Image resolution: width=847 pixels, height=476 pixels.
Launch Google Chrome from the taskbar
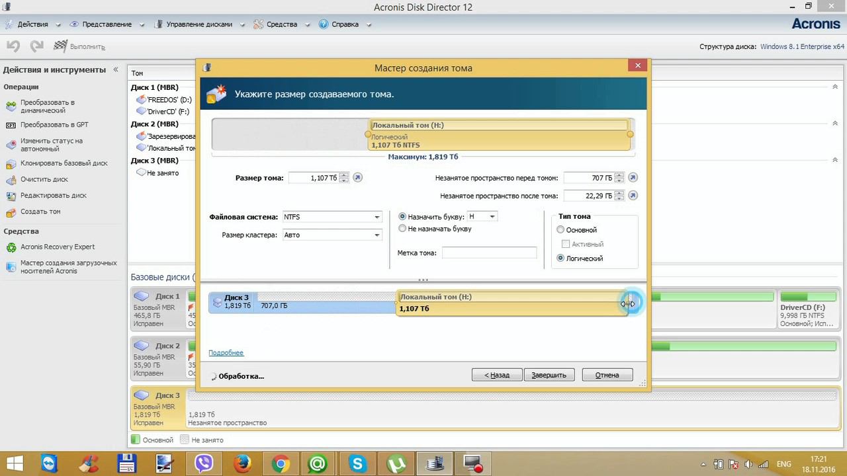(281, 464)
